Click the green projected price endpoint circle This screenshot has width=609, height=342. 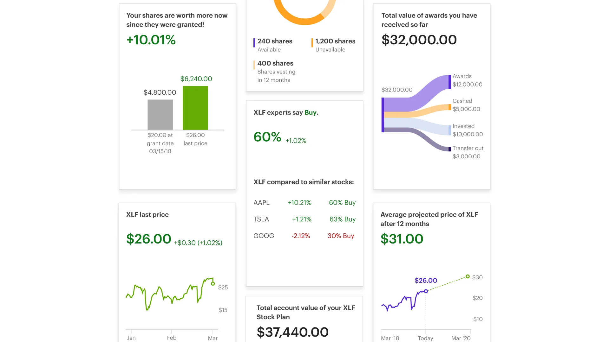[468, 276]
